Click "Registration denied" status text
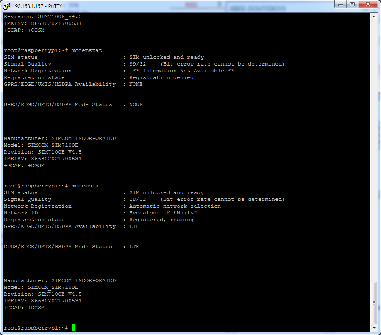 [161, 77]
